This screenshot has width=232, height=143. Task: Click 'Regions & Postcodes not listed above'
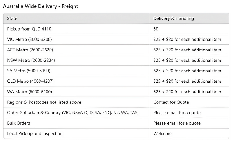click(x=44, y=102)
